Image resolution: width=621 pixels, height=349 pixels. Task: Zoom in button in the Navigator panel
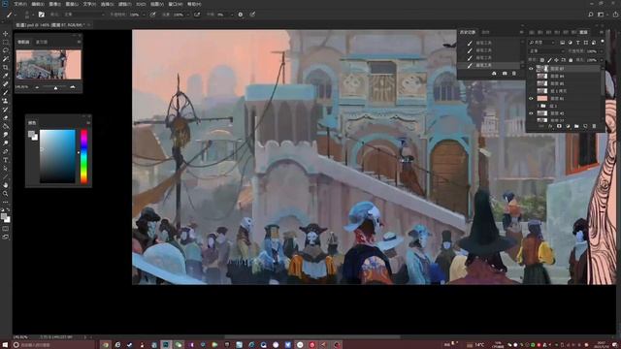(73, 87)
